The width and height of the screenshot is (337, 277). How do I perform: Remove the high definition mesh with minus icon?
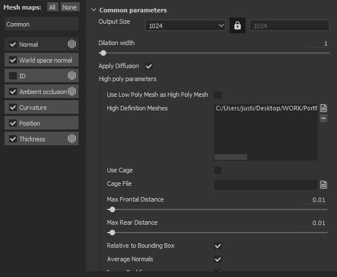pos(324,118)
